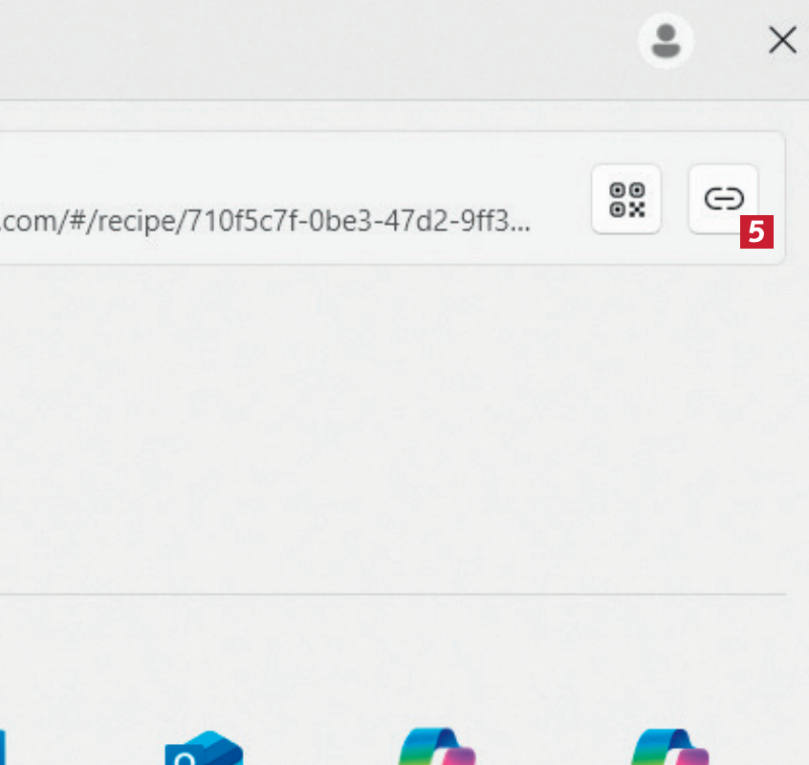Select the first Copilot app icon

[x=437, y=747]
